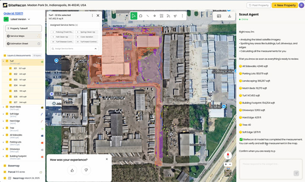Give thumbs up feedback
Viewport: 305px width, 182px height.
72,170
